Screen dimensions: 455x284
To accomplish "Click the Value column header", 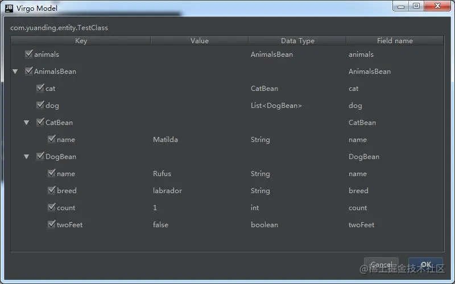I will pyautogui.click(x=200, y=40).
